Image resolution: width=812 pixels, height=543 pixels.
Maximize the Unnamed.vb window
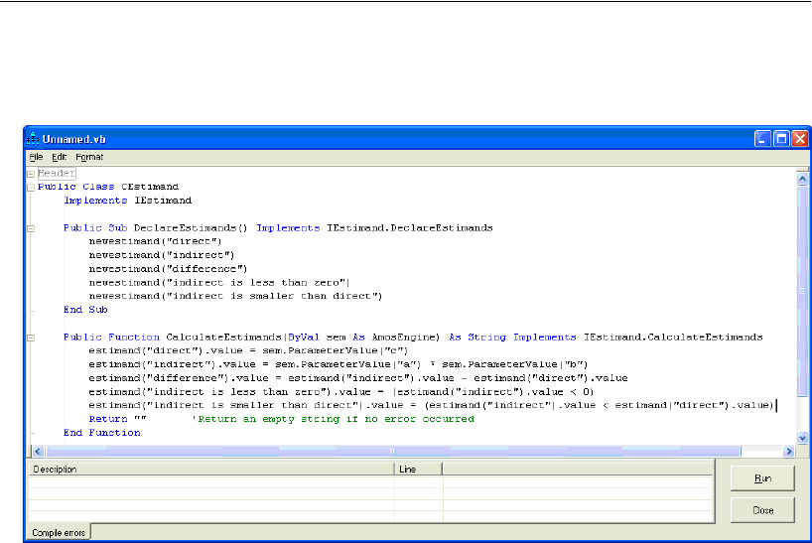tap(781, 139)
